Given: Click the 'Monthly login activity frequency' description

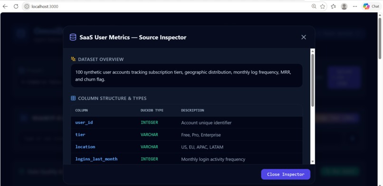Looking at the screenshot, I should click(213, 159).
